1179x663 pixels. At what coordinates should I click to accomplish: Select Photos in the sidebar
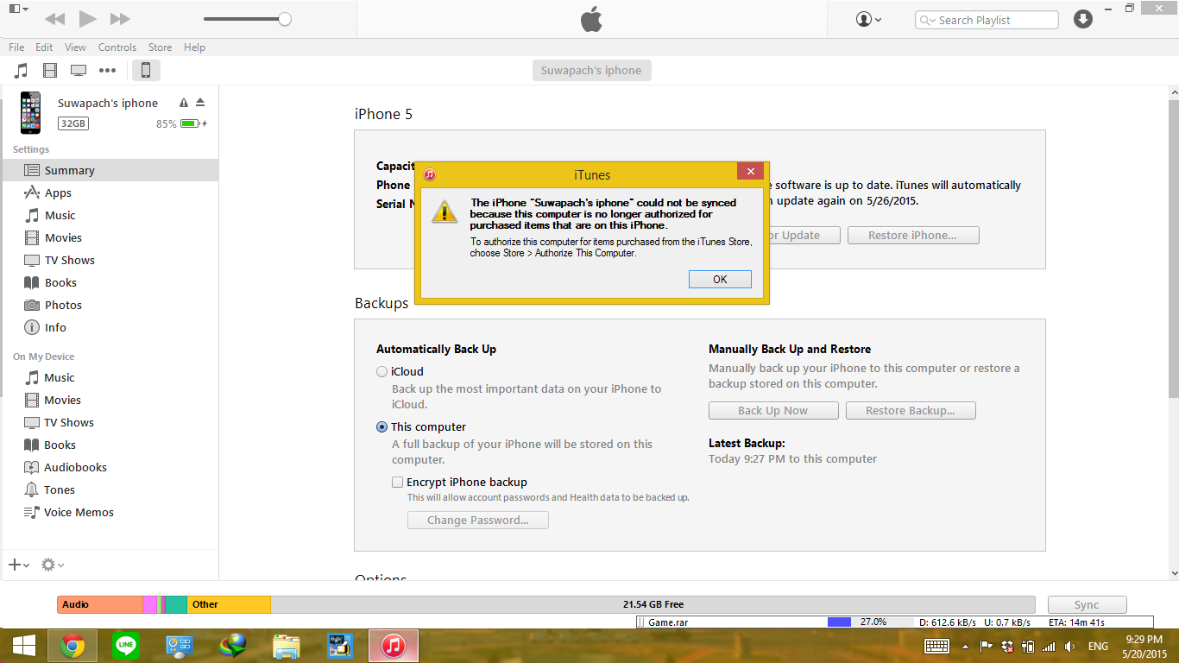[x=110, y=305]
